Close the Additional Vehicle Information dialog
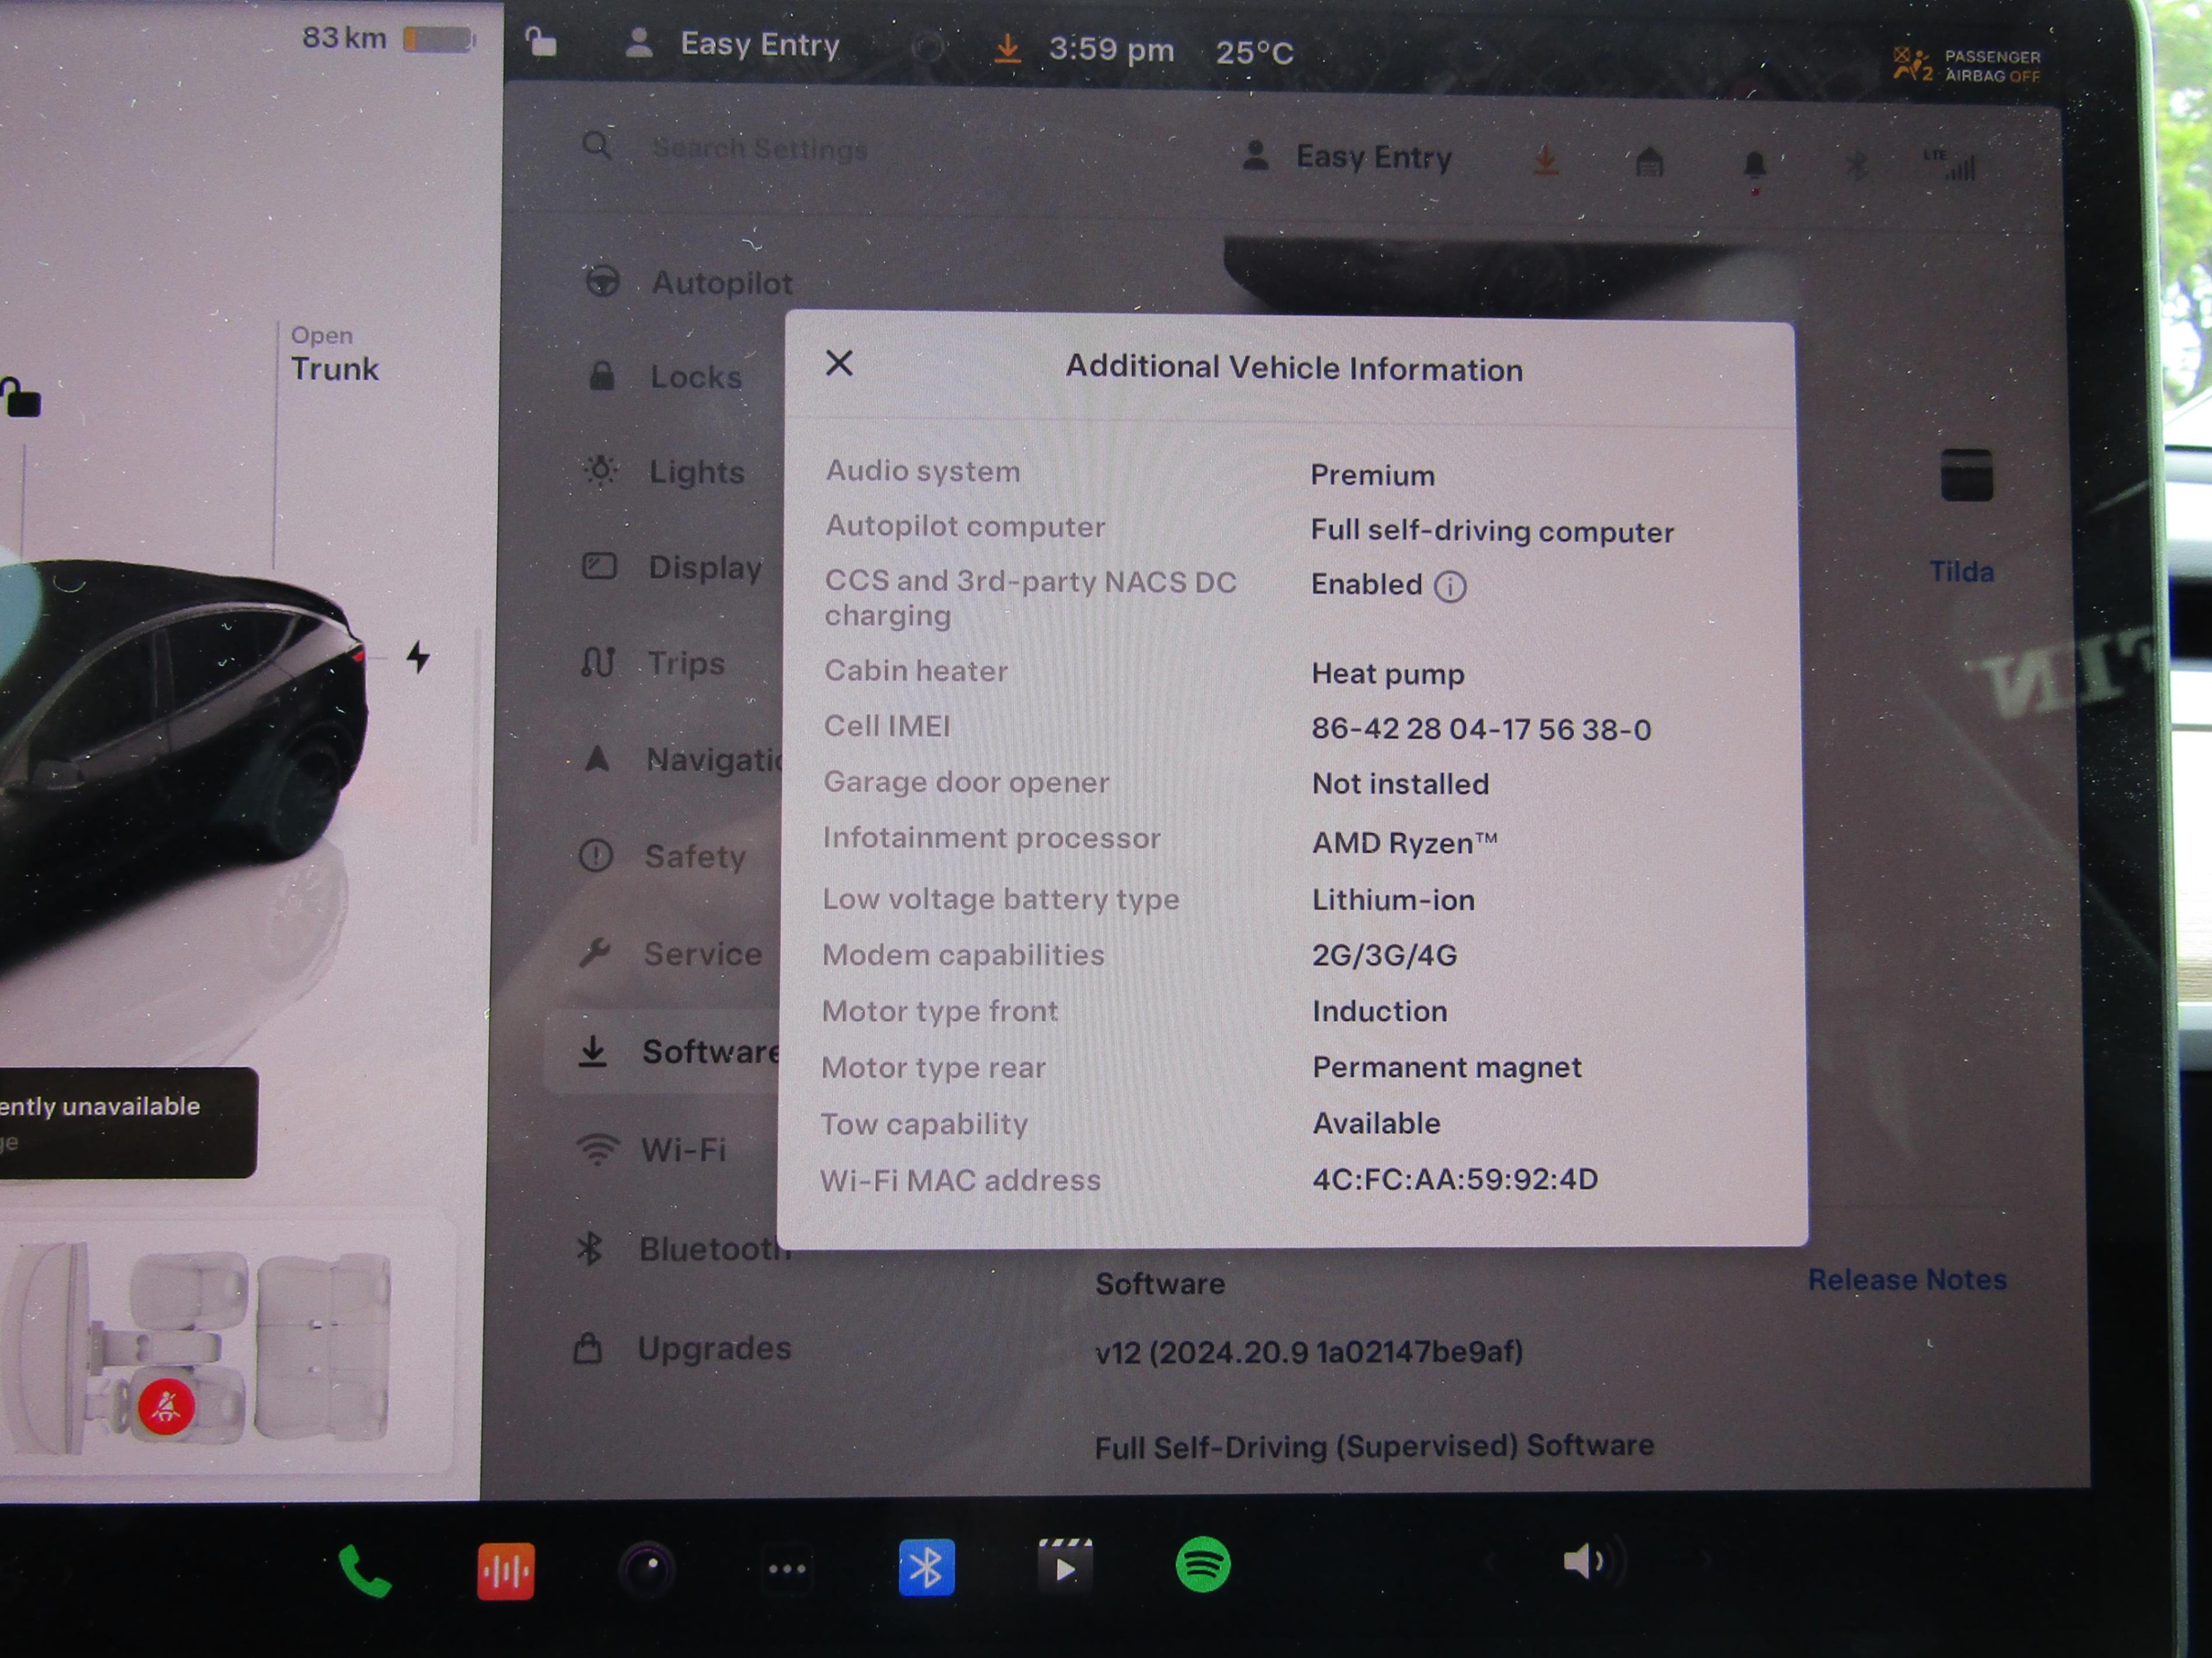This screenshot has width=2212, height=1658. 839,363
